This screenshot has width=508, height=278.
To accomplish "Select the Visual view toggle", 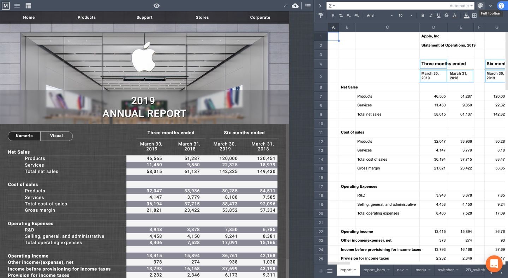I will (56, 136).
